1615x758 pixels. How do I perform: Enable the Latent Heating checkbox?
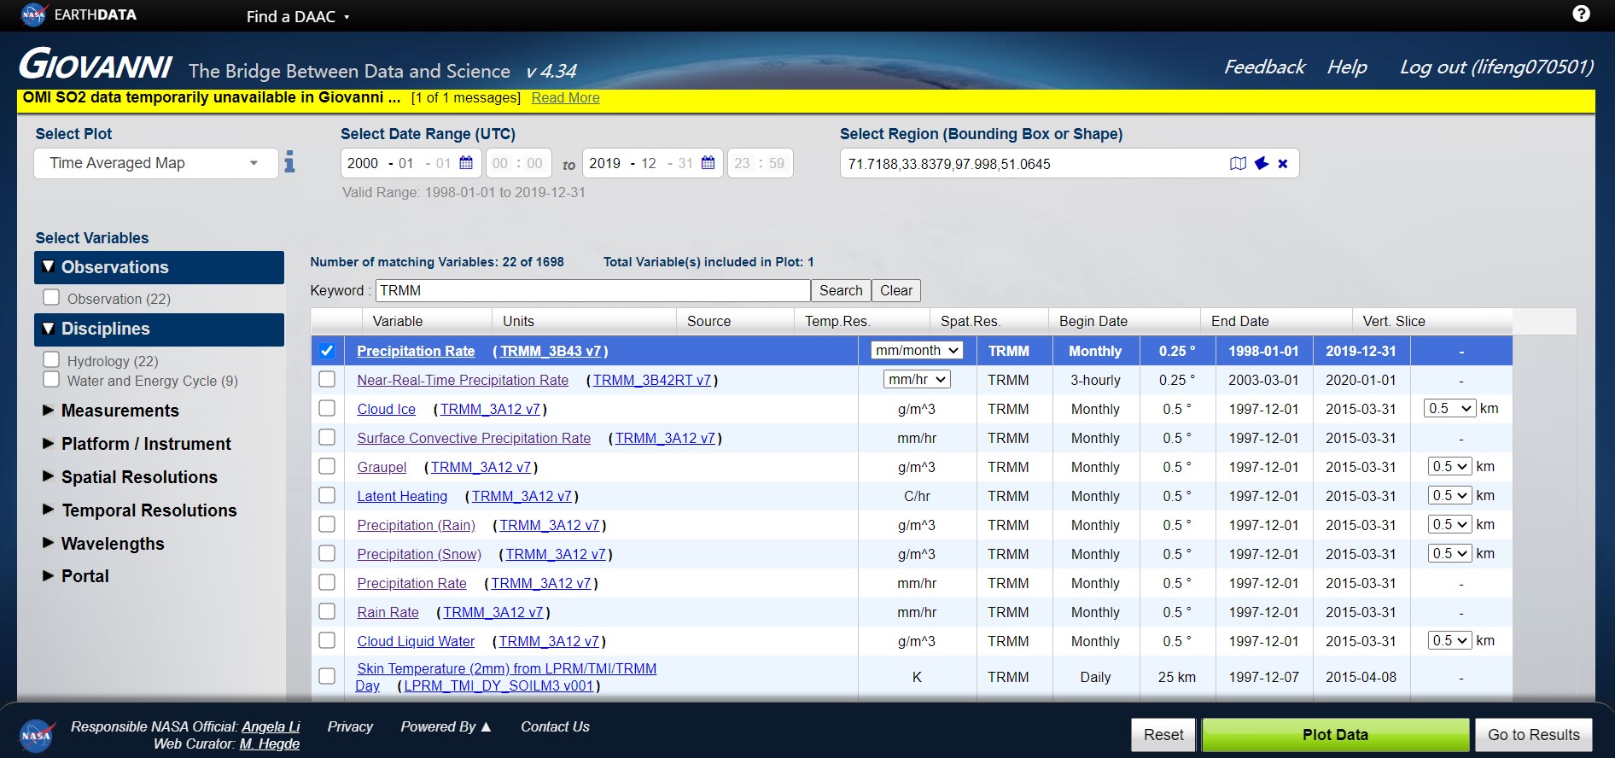327,495
